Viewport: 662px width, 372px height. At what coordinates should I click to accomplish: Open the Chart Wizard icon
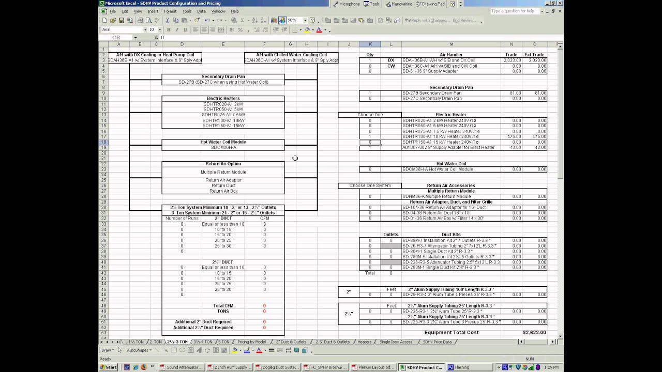[274, 20]
